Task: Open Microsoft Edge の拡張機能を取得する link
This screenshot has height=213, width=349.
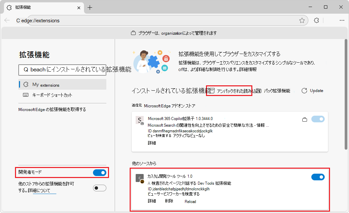Action: (x=52, y=110)
